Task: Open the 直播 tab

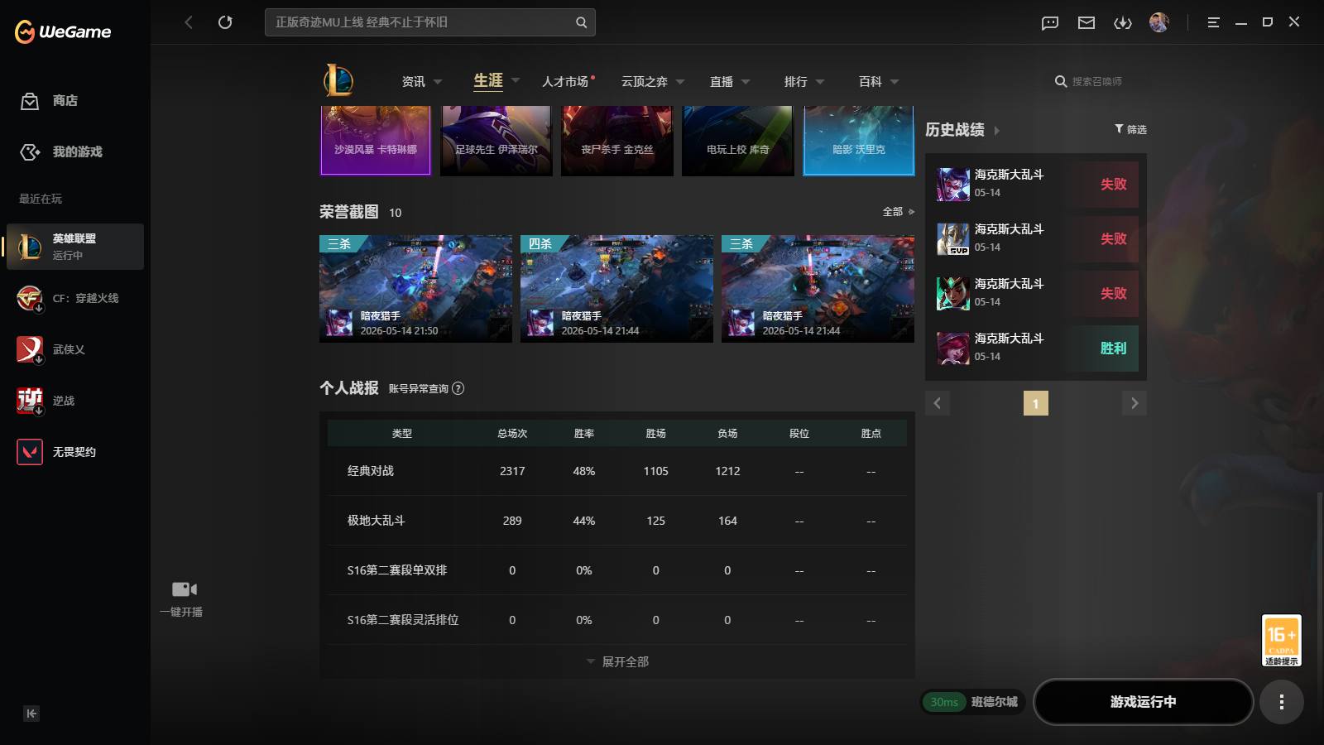Action: point(722,81)
